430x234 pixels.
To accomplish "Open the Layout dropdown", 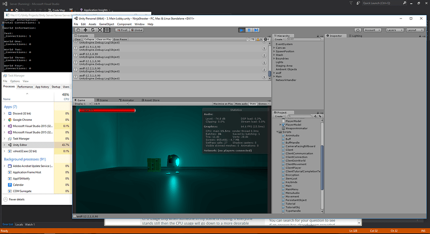I will (x=414, y=30).
